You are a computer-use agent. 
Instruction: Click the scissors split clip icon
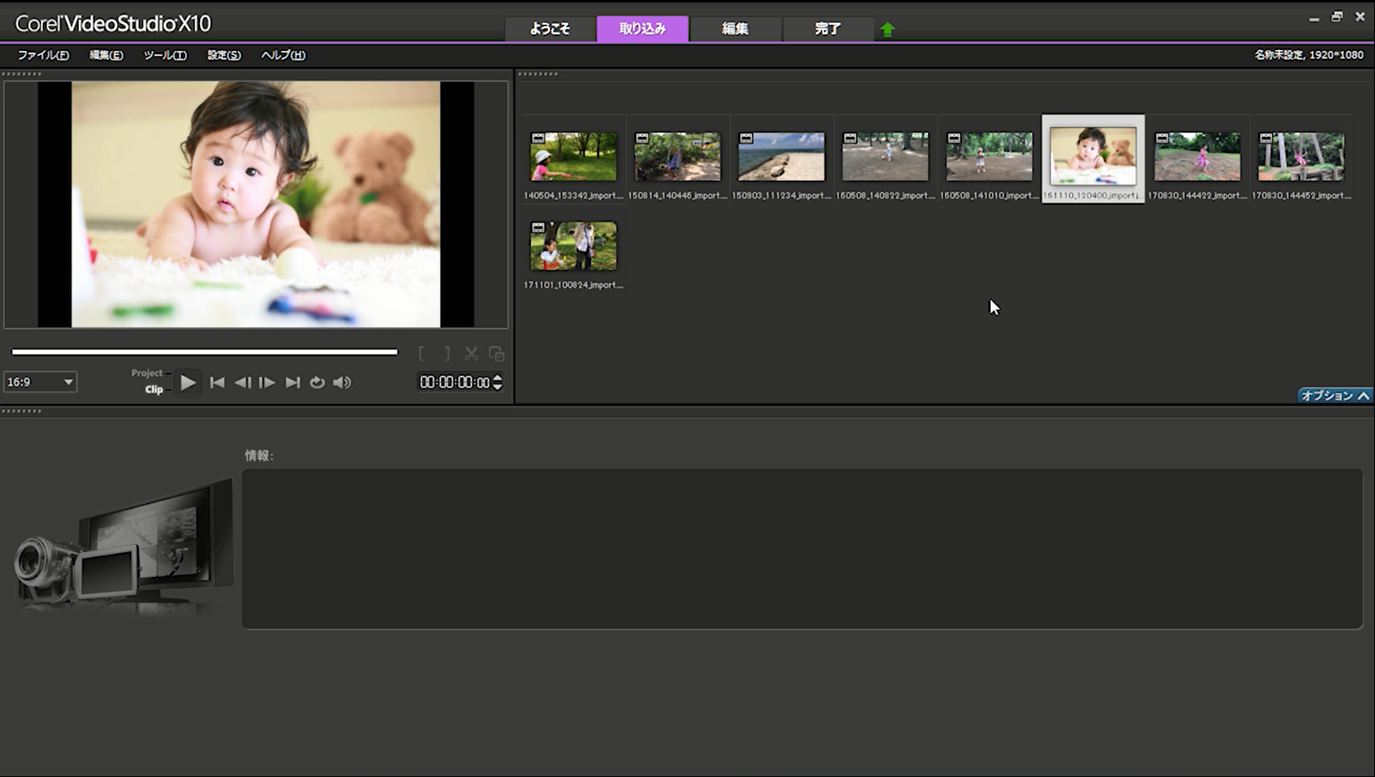tap(471, 354)
